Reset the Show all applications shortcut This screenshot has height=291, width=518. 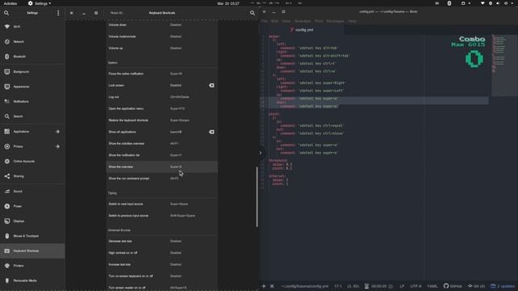point(211,132)
